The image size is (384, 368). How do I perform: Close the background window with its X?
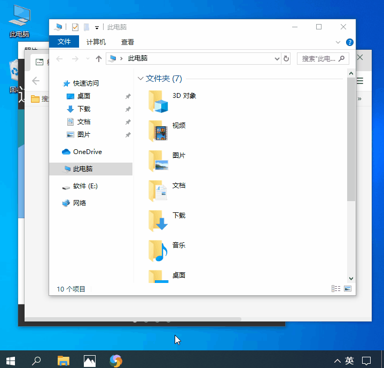[x=360, y=57]
